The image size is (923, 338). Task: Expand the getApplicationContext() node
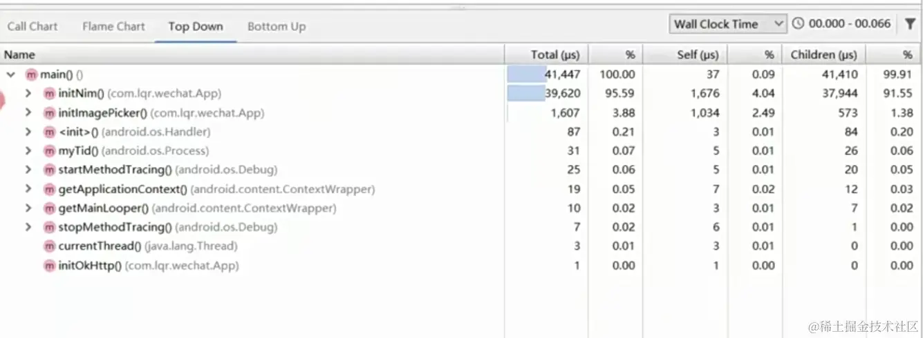click(28, 189)
